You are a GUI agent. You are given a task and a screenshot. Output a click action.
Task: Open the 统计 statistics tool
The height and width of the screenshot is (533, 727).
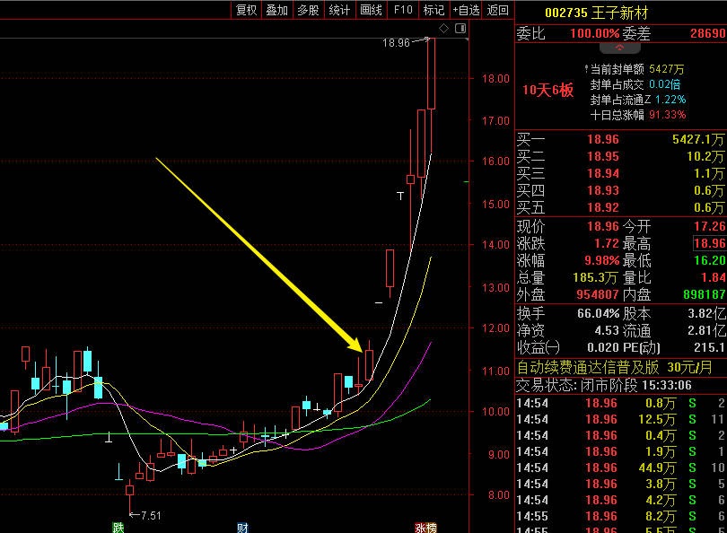click(339, 10)
